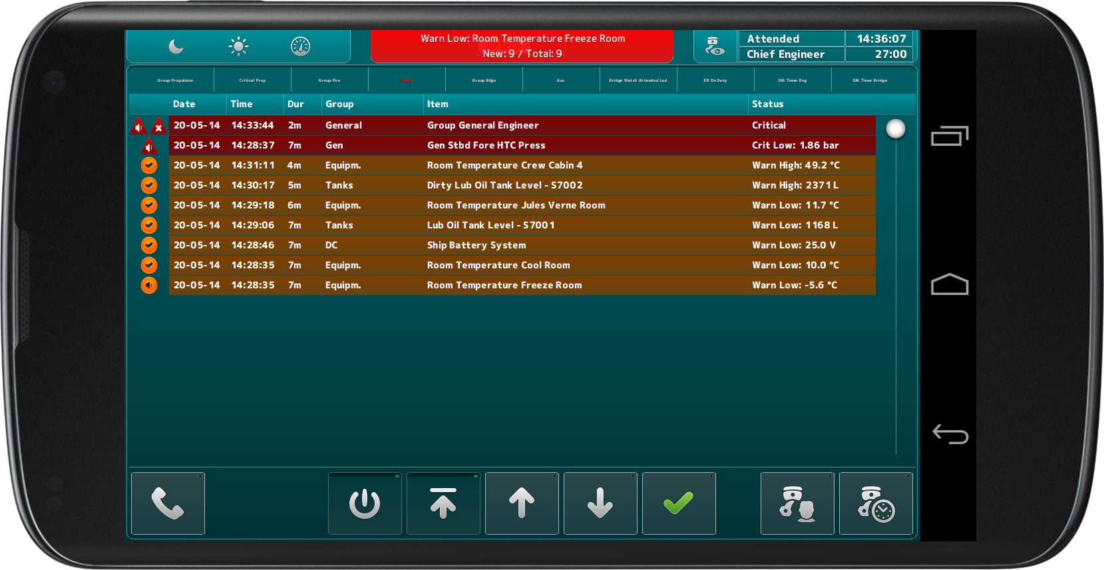This screenshot has height=570, width=1104.
Task: Move up one alarm with up arrow
Action: (x=522, y=503)
